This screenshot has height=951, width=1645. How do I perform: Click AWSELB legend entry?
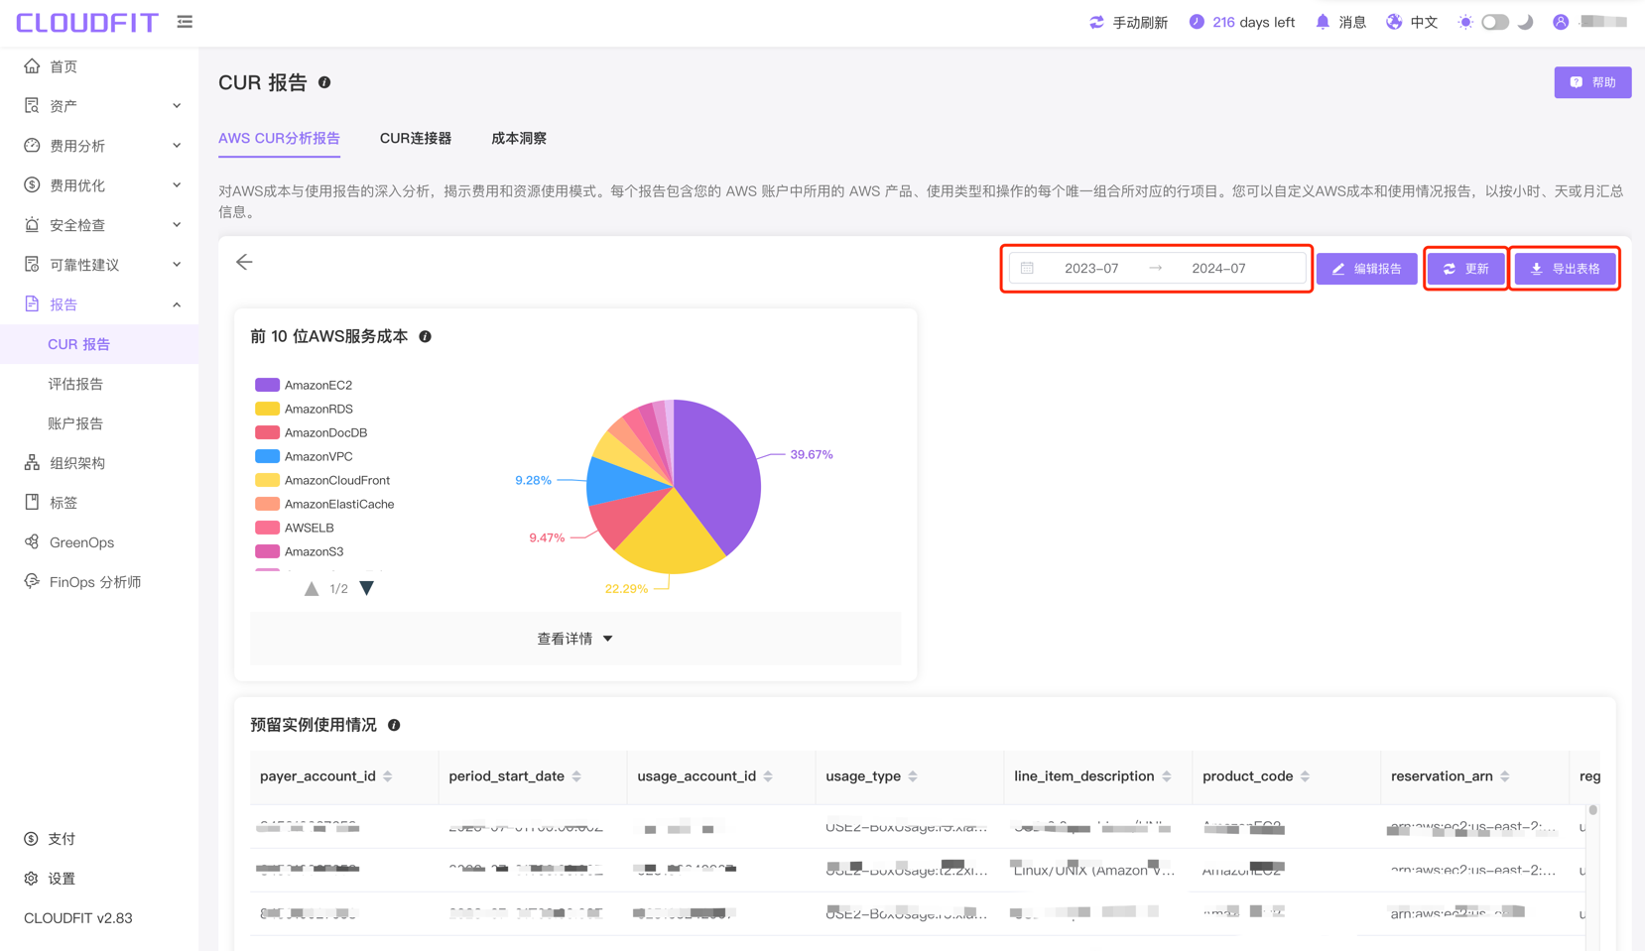pos(295,528)
